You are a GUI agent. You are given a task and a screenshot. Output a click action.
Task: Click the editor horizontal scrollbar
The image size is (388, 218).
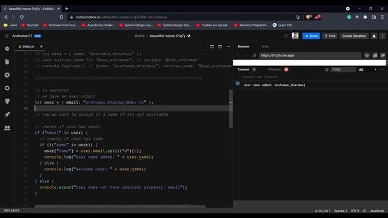120,206
